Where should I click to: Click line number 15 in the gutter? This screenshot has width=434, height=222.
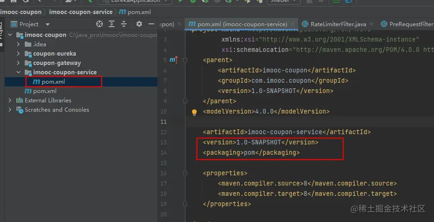(164, 163)
